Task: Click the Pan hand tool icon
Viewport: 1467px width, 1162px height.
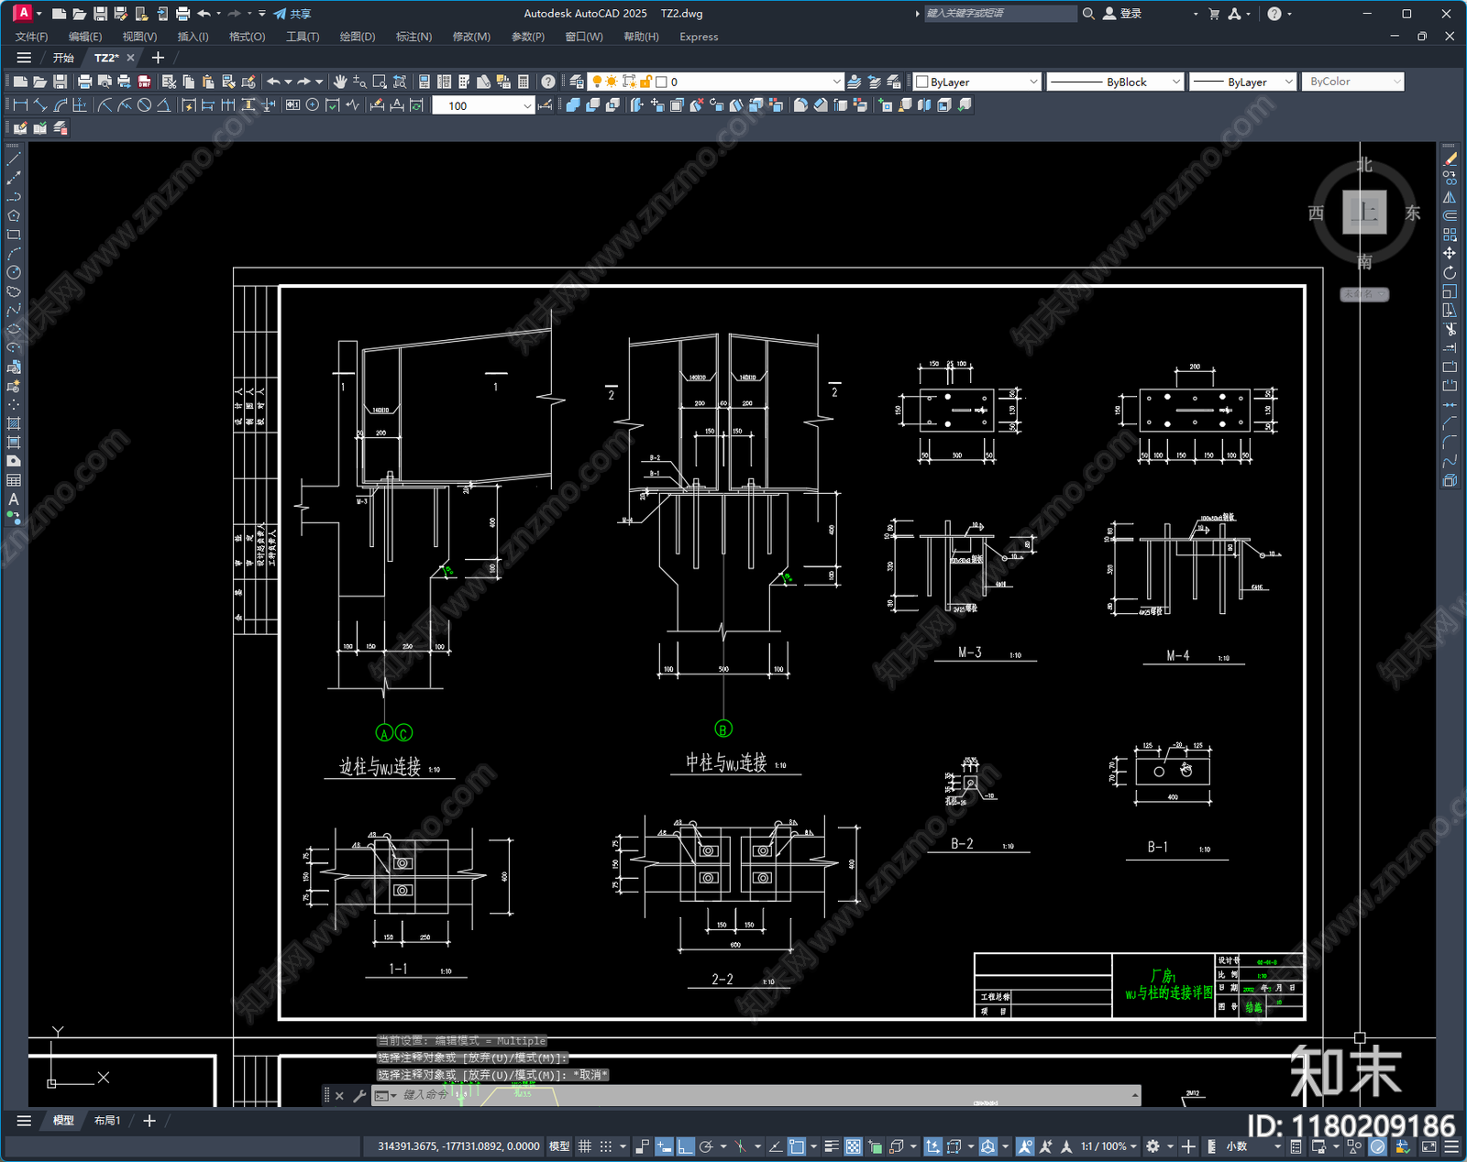Action: tap(340, 82)
